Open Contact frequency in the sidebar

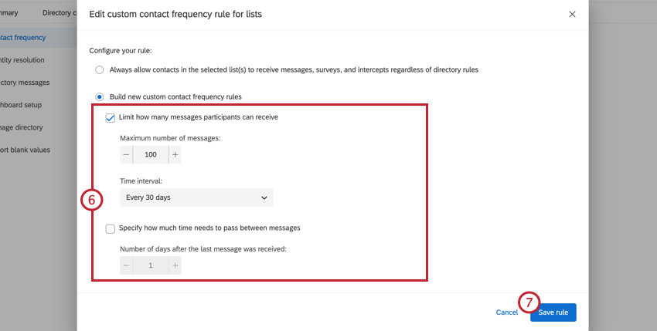(x=23, y=37)
